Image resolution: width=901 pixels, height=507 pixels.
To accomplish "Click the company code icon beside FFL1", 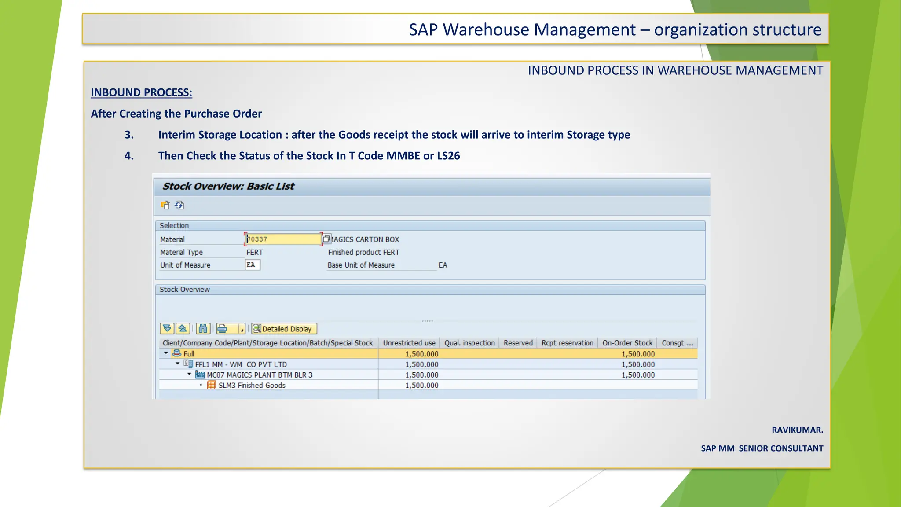I will [188, 364].
